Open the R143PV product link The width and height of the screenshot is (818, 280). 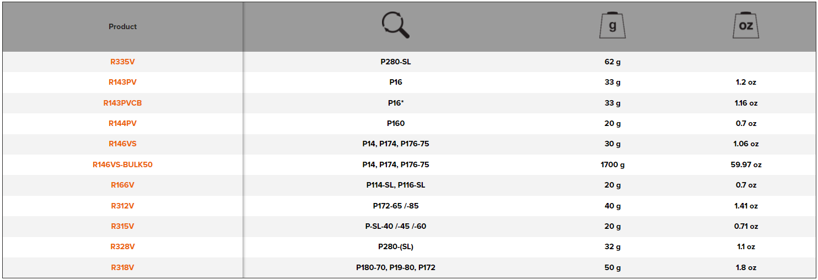(122, 82)
